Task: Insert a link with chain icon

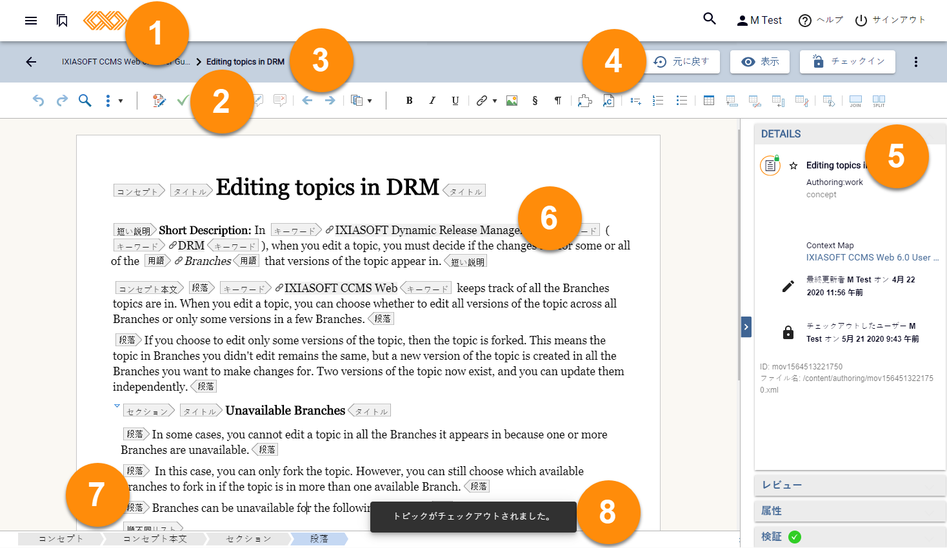Action: coord(482,101)
